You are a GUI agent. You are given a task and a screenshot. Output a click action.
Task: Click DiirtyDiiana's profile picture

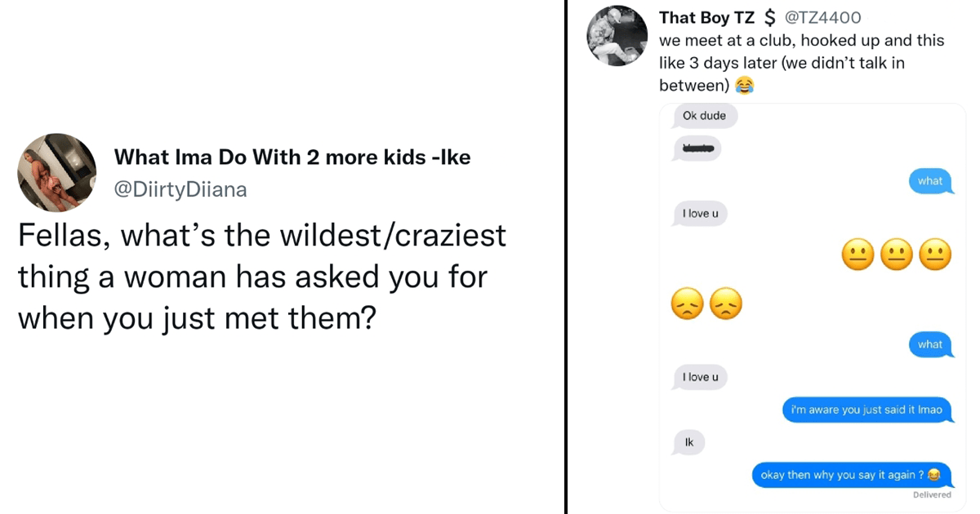(56, 173)
